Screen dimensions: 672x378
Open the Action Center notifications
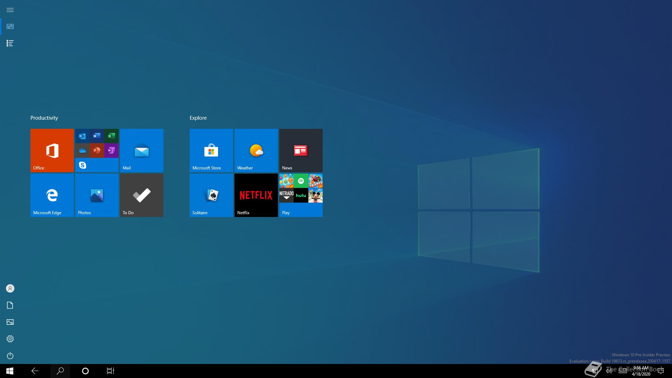click(661, 371)
